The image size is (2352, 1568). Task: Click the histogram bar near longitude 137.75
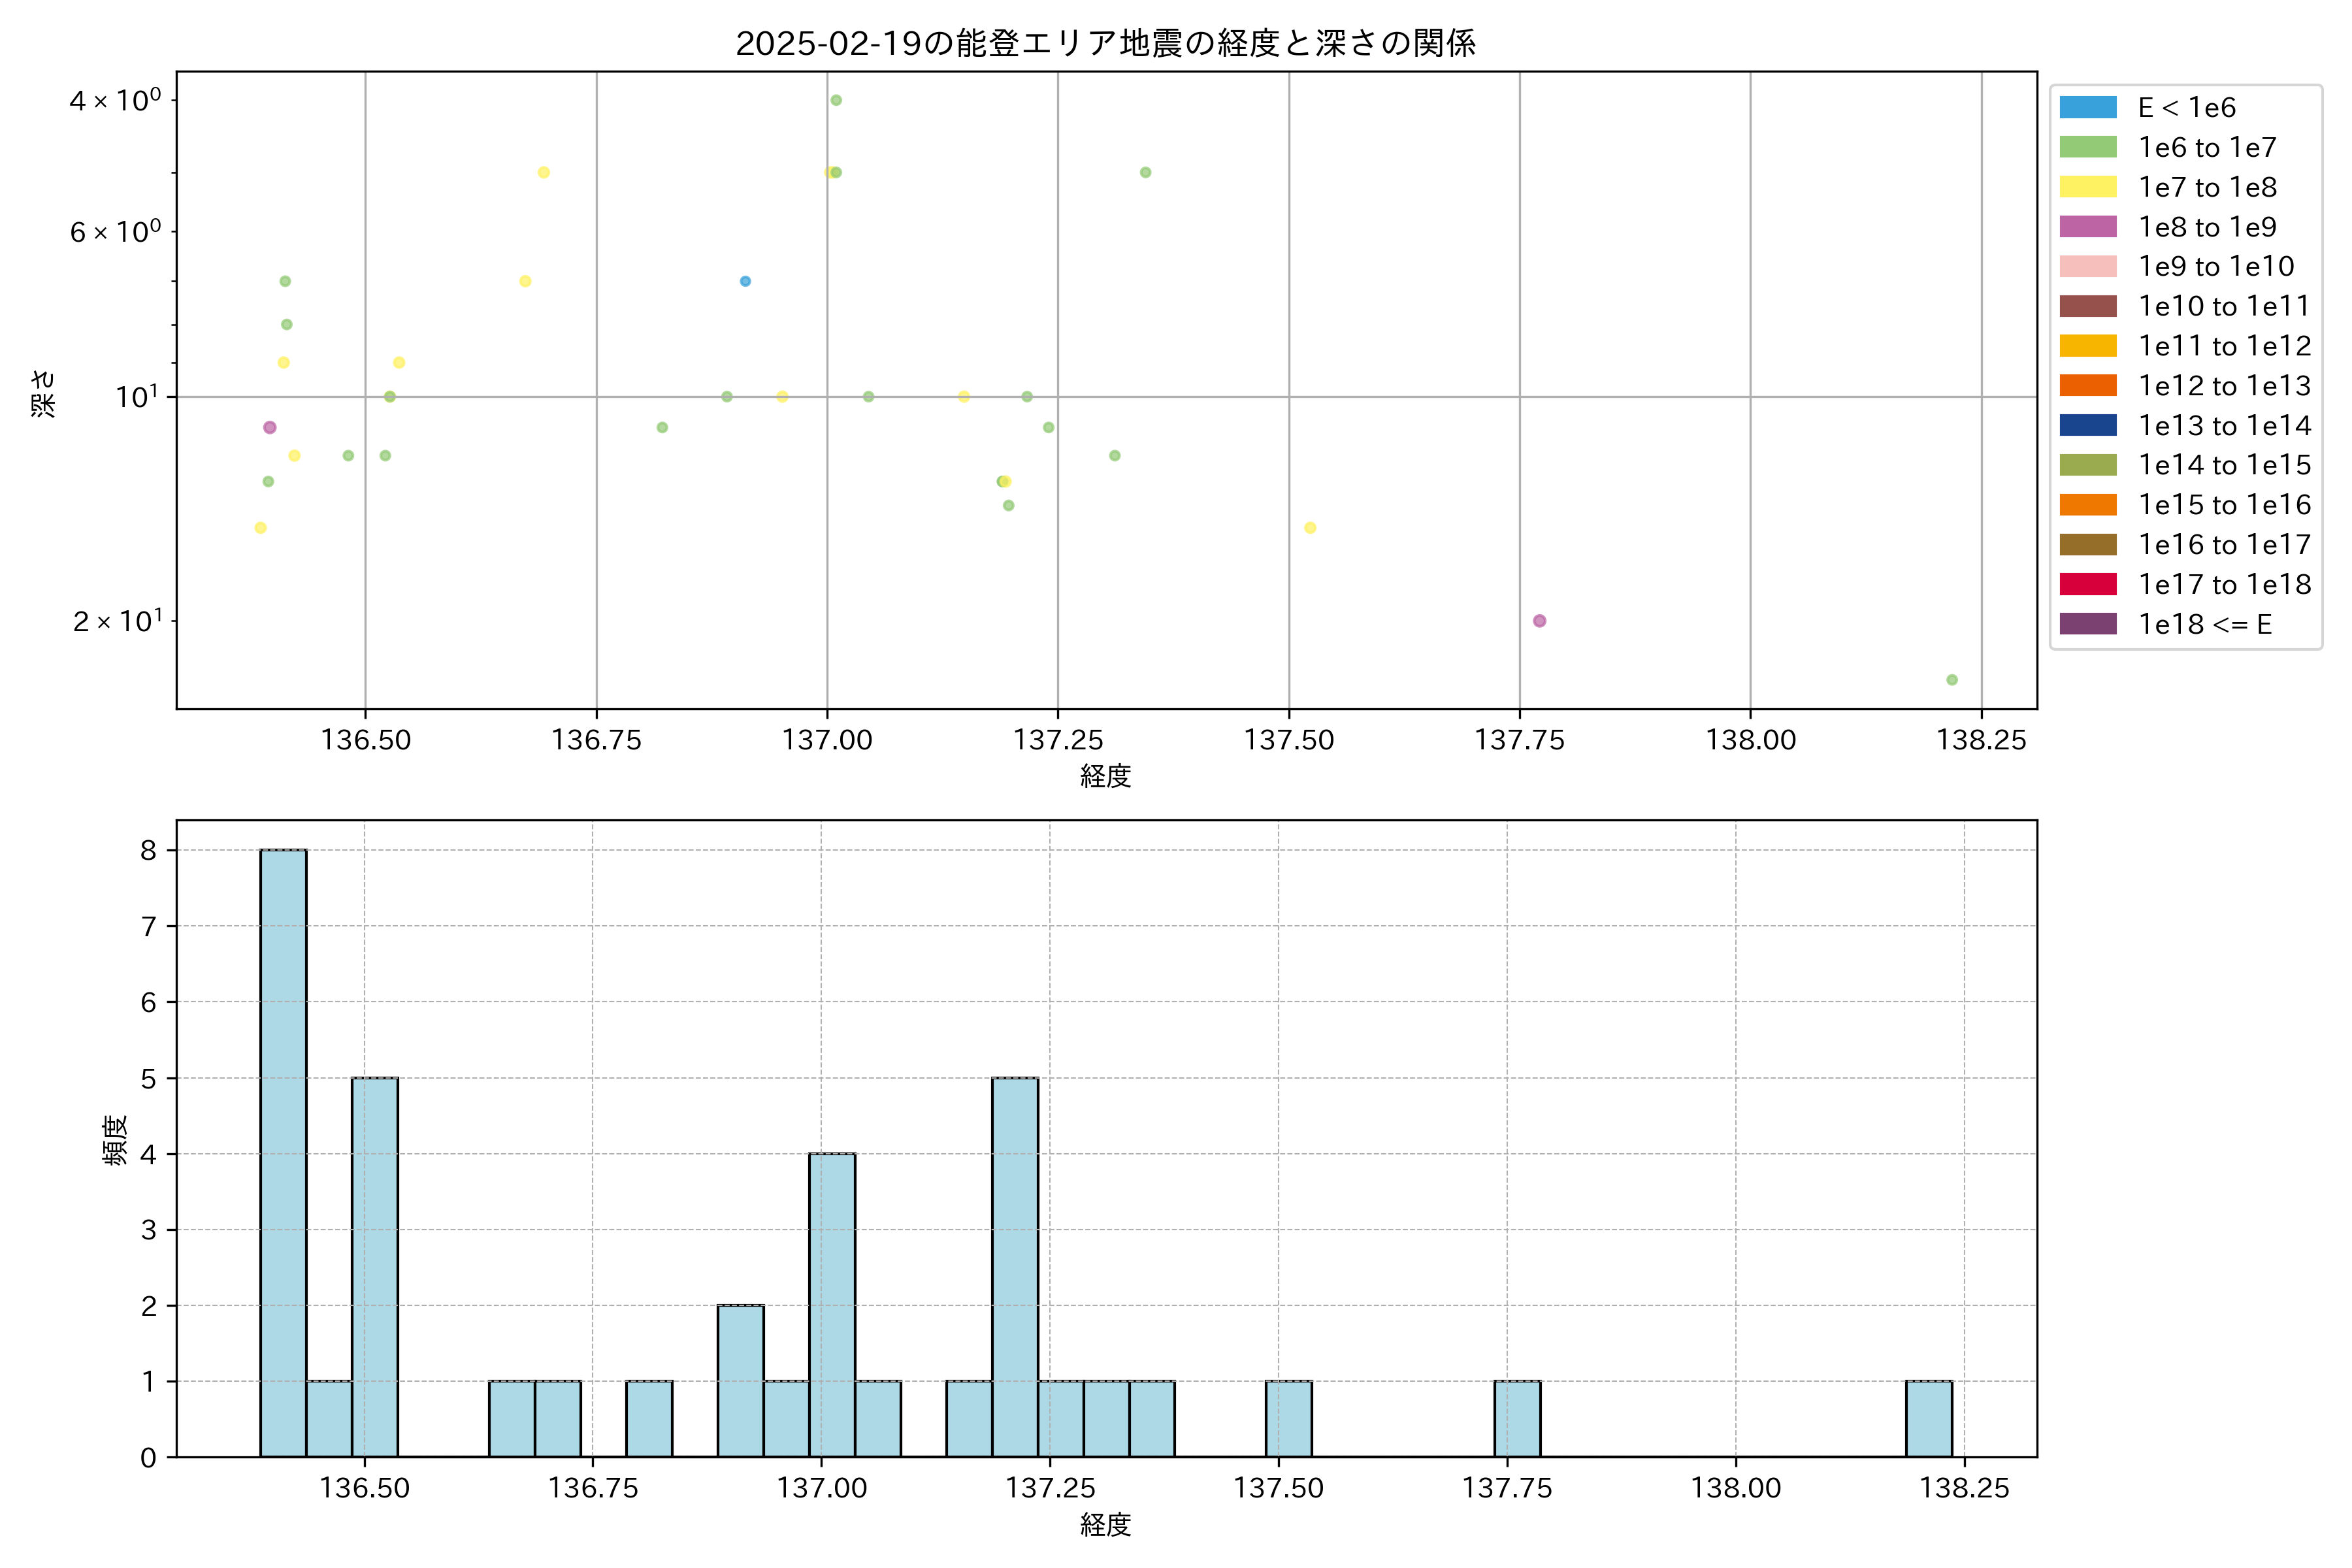[x=1517, y=1418]
